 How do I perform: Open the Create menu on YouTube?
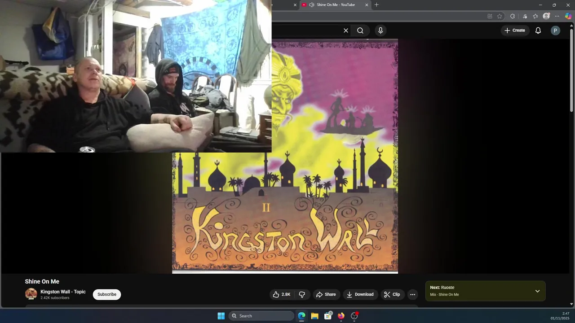[515, 31]
